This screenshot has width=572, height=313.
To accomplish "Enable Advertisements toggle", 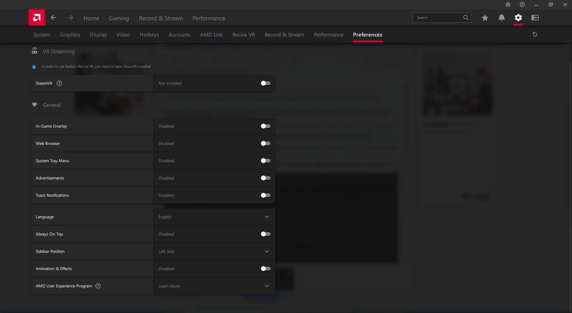I will (x=265, y=178).
